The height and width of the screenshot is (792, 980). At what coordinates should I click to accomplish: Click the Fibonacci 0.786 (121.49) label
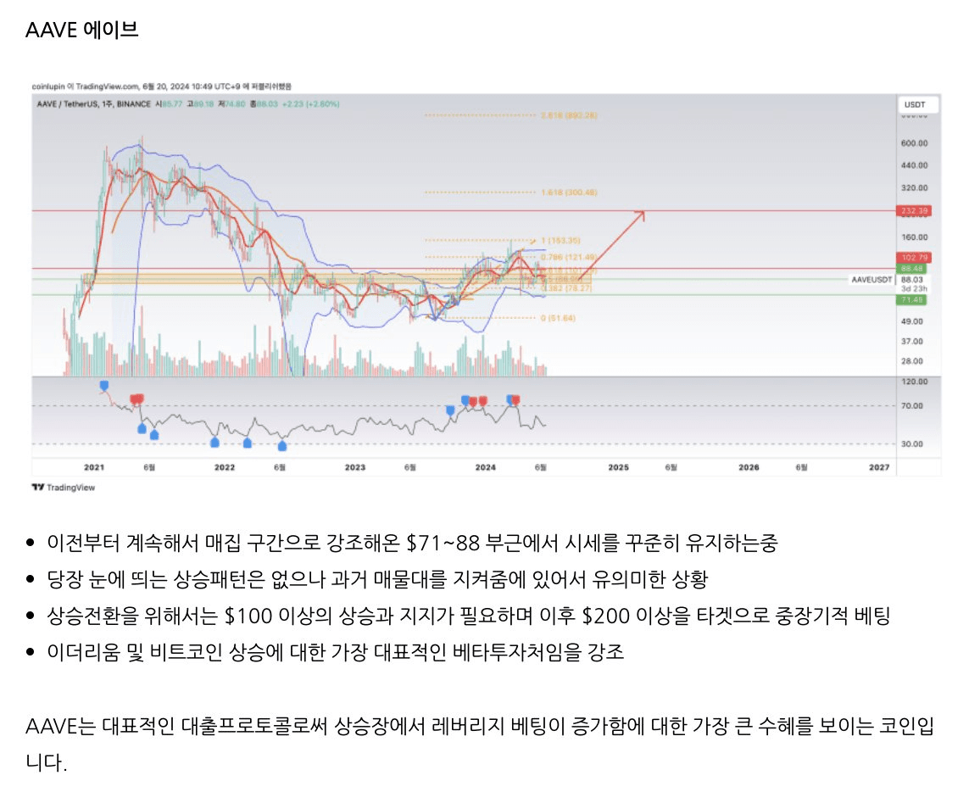click(x=569, y=257)
